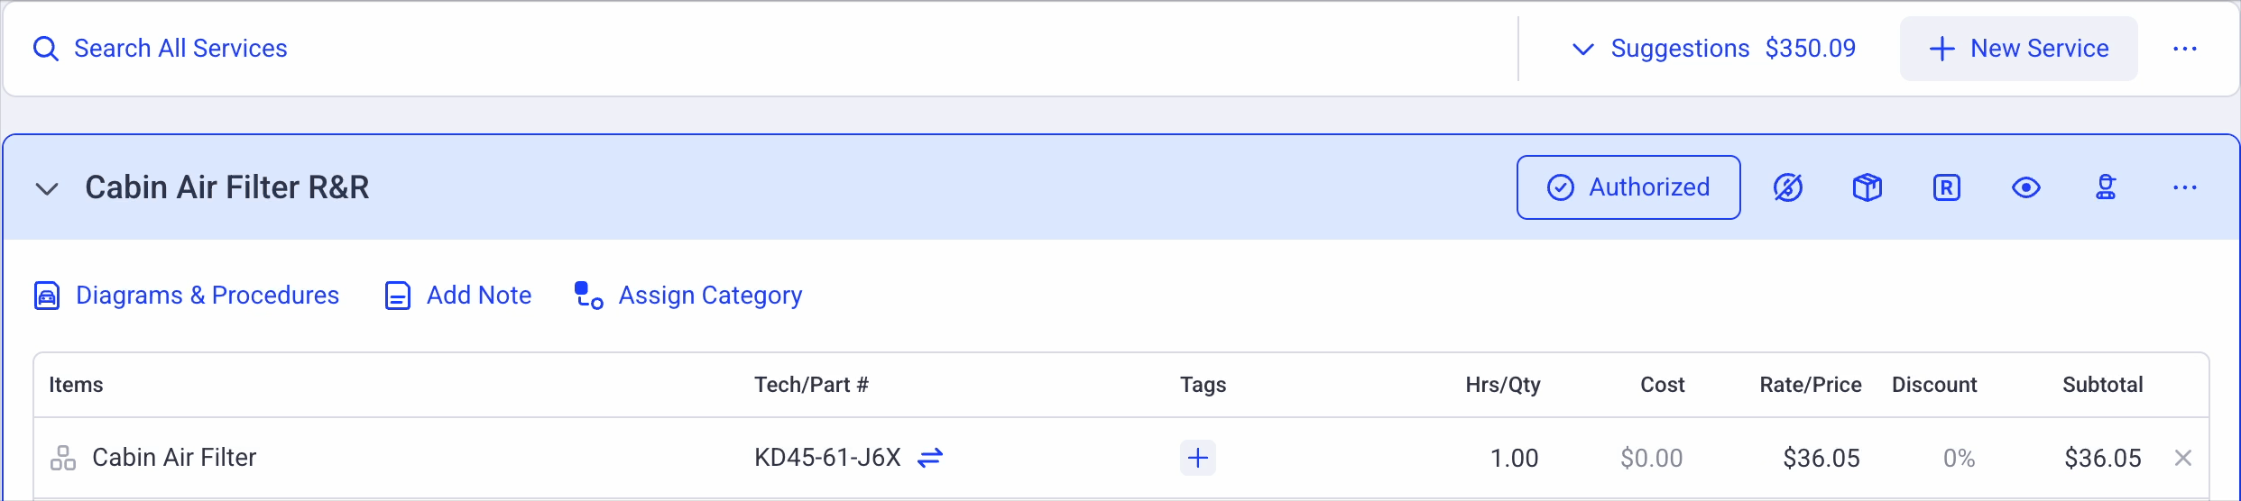Click the item type icon beside Cabin Air Filter
This screenshot has width=2241, height=501.
coord(63,458)
